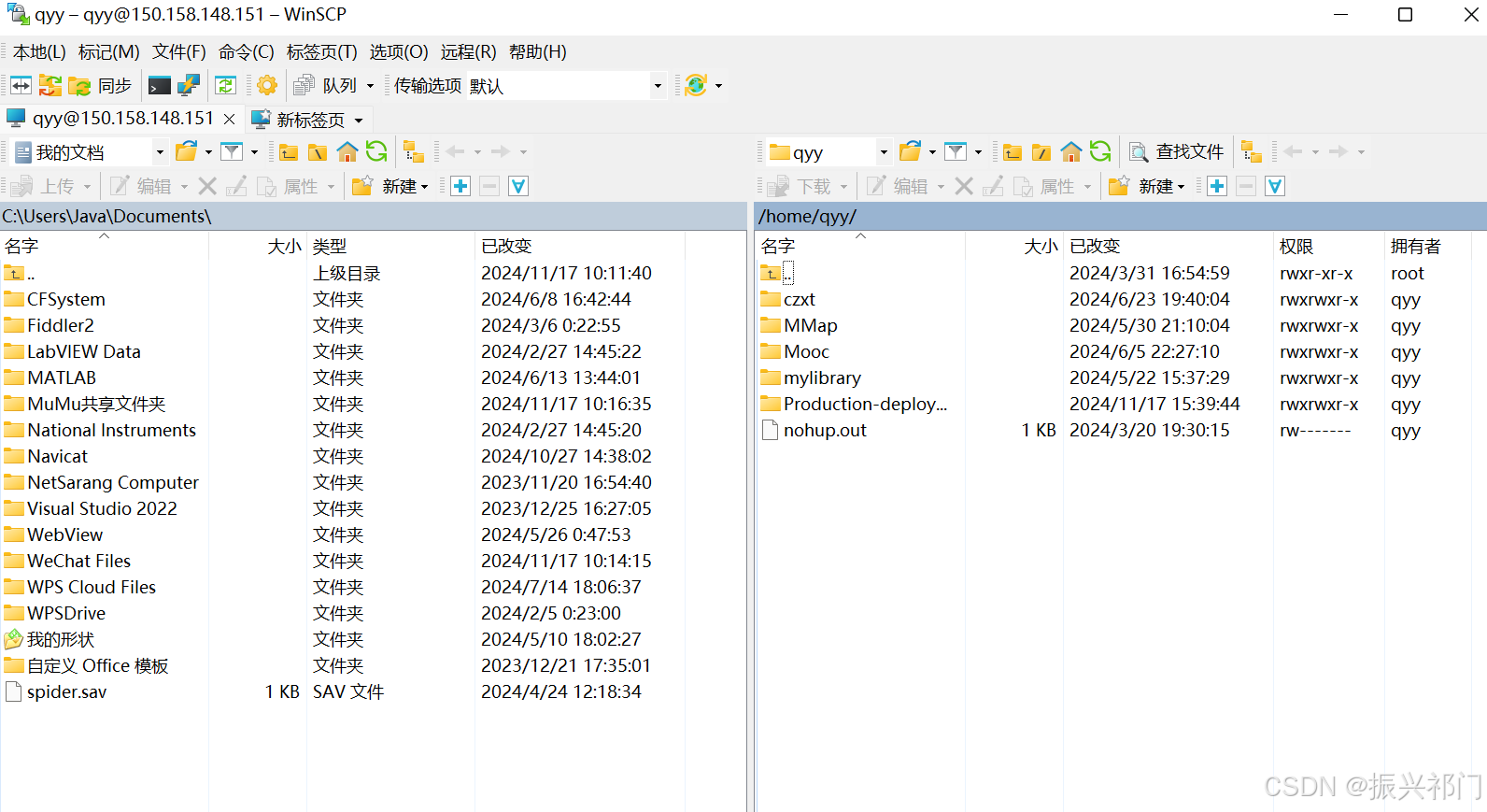Click the 同步 synchronize button
This screenshot has height=812, width=1487.
[x=101, y=86]
